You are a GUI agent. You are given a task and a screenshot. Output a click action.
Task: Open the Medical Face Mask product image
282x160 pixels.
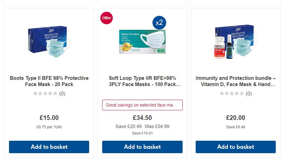142,42
